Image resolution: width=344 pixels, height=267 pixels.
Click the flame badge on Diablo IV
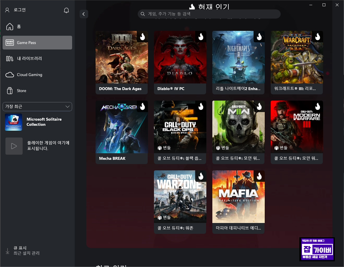pos(201,37)
